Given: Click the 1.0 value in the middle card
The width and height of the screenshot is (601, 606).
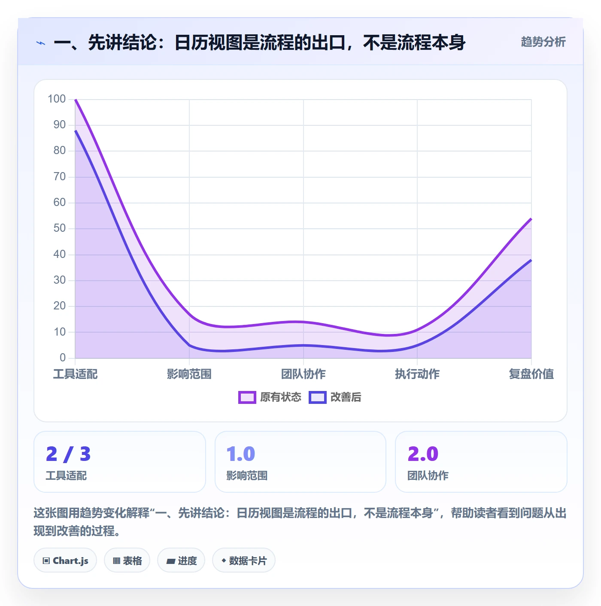Looking at the screenshot, I should pos(241,454).
